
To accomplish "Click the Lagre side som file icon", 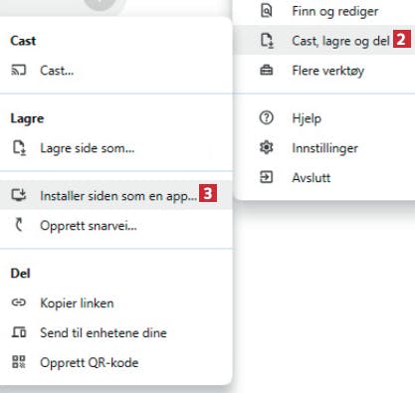I will 19,148.
